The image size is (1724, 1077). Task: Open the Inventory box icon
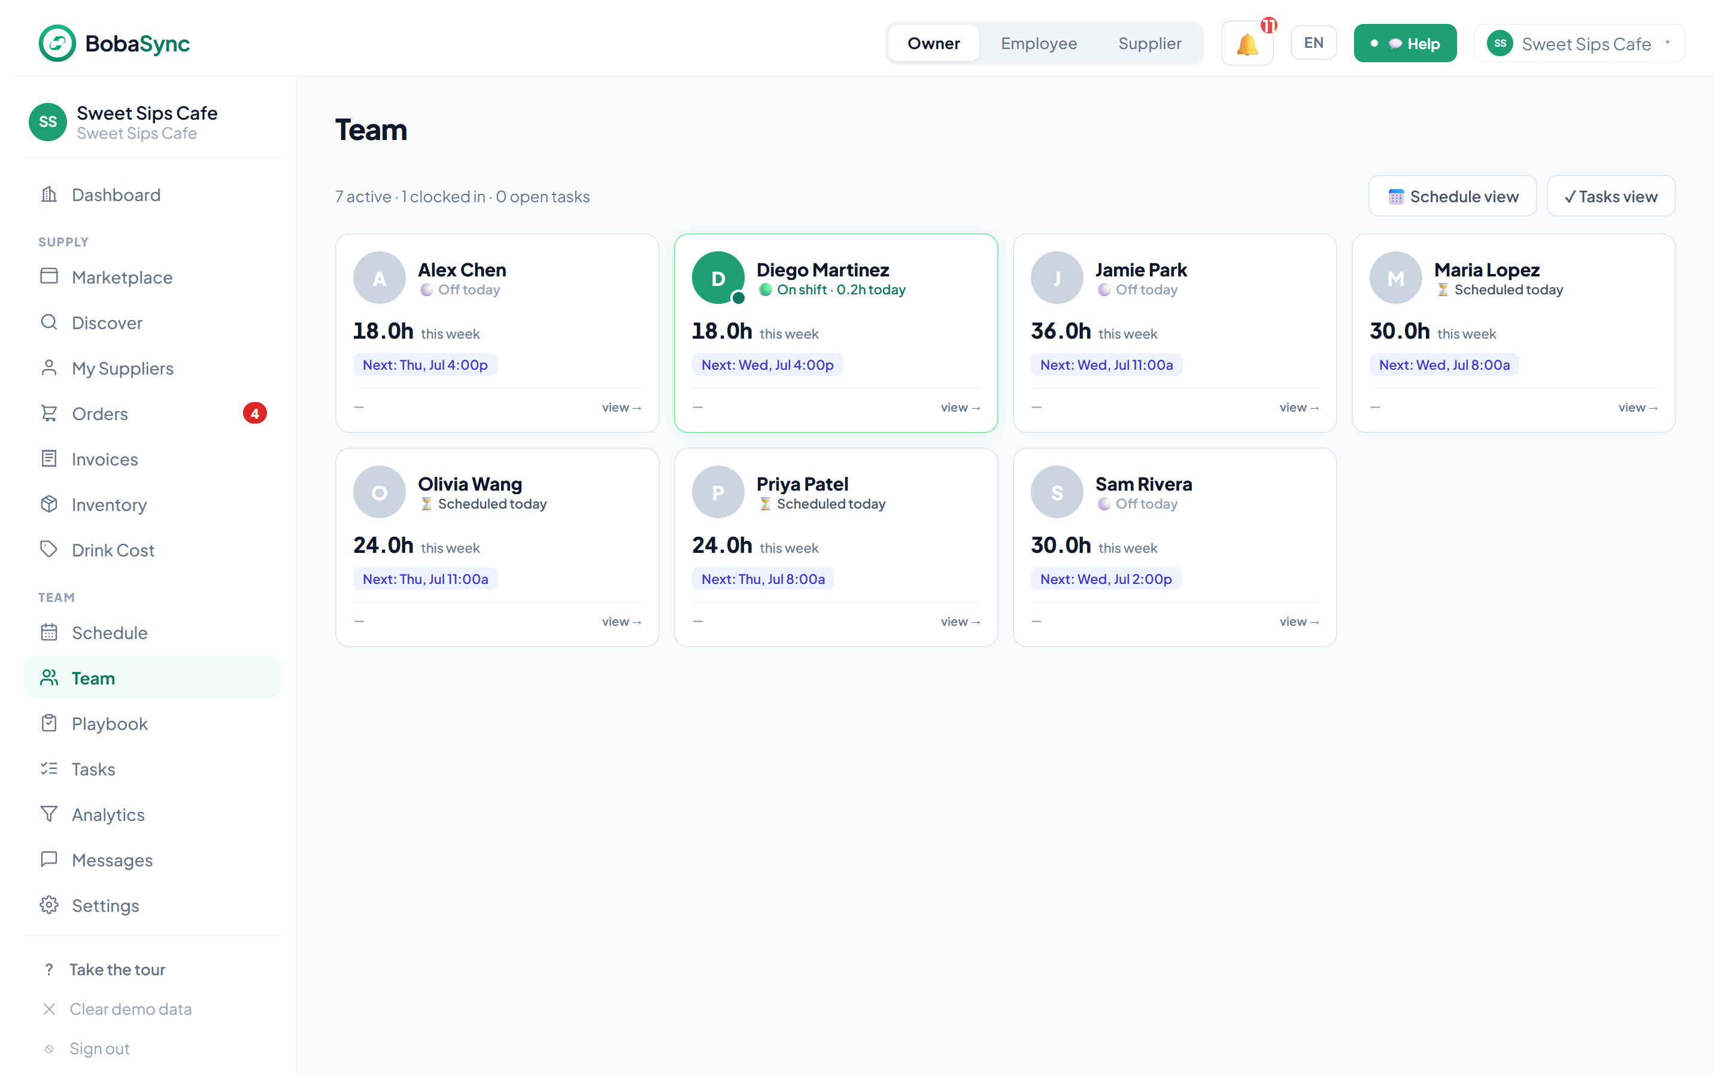click(49, 504)
